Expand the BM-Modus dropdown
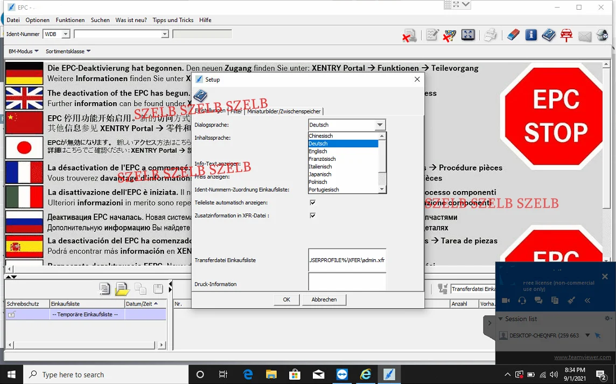Image resolution: width=616 pixels, height=384 pixels. point(24,51)
